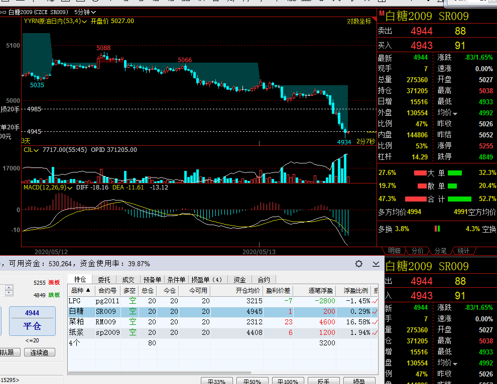Click the red corner triangle by 对数坐标
The image size is (497, 384).
click(x=375, y=20)
